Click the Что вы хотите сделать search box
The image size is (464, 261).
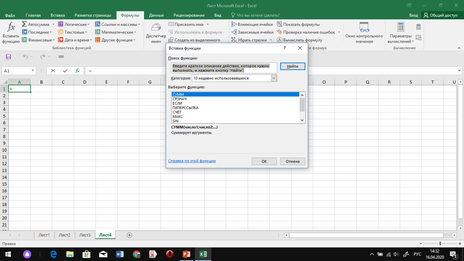point(255,15)
